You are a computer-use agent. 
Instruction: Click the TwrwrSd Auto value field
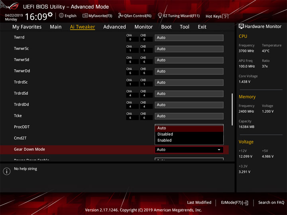189,60
